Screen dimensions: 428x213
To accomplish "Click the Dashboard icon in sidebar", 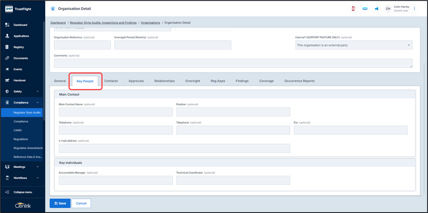I will 7,25.
